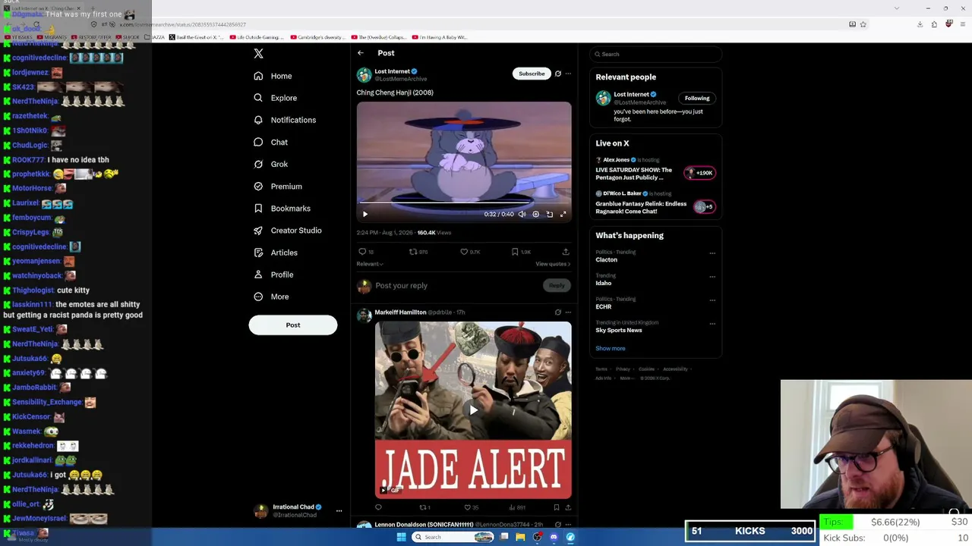972x546 pixels.
Task: Go back using the Post header arrow
Action: click(361, 53)
